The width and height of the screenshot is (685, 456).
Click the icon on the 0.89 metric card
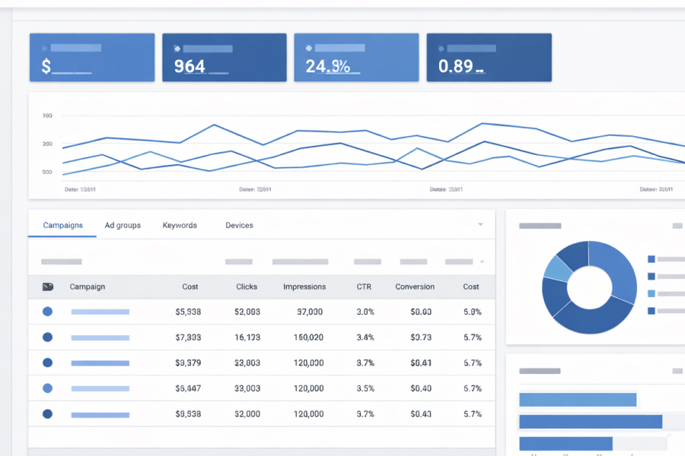[441, 48]
